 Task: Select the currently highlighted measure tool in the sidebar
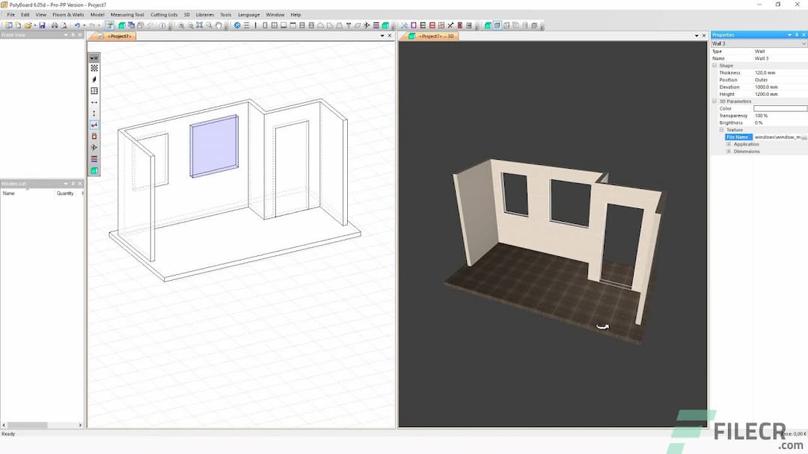tap(94, 125)
